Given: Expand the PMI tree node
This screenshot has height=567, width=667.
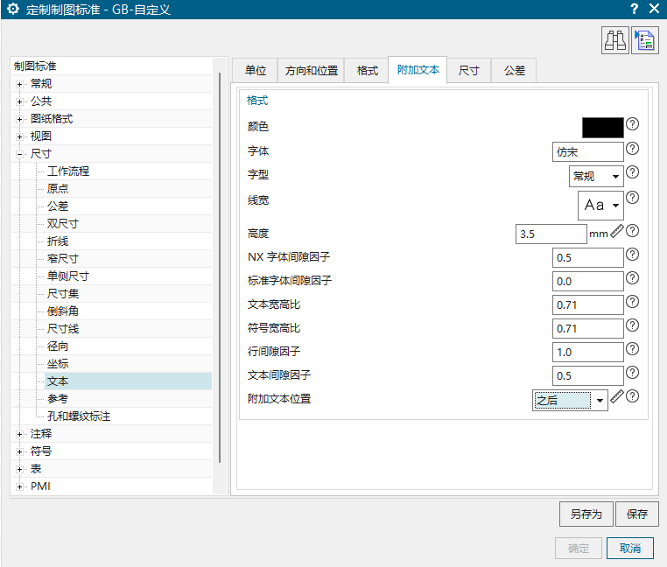Looking at the screenshot, I should [x=19, y=486].
